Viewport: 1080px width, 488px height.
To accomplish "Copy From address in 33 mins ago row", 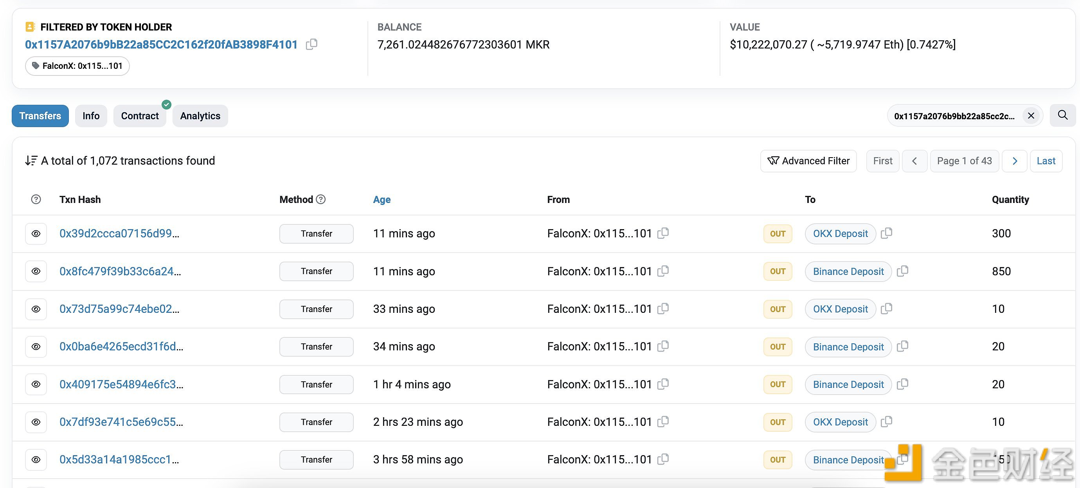I will click(663, 308).
